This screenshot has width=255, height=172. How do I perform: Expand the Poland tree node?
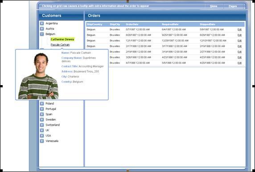[42, 103]
